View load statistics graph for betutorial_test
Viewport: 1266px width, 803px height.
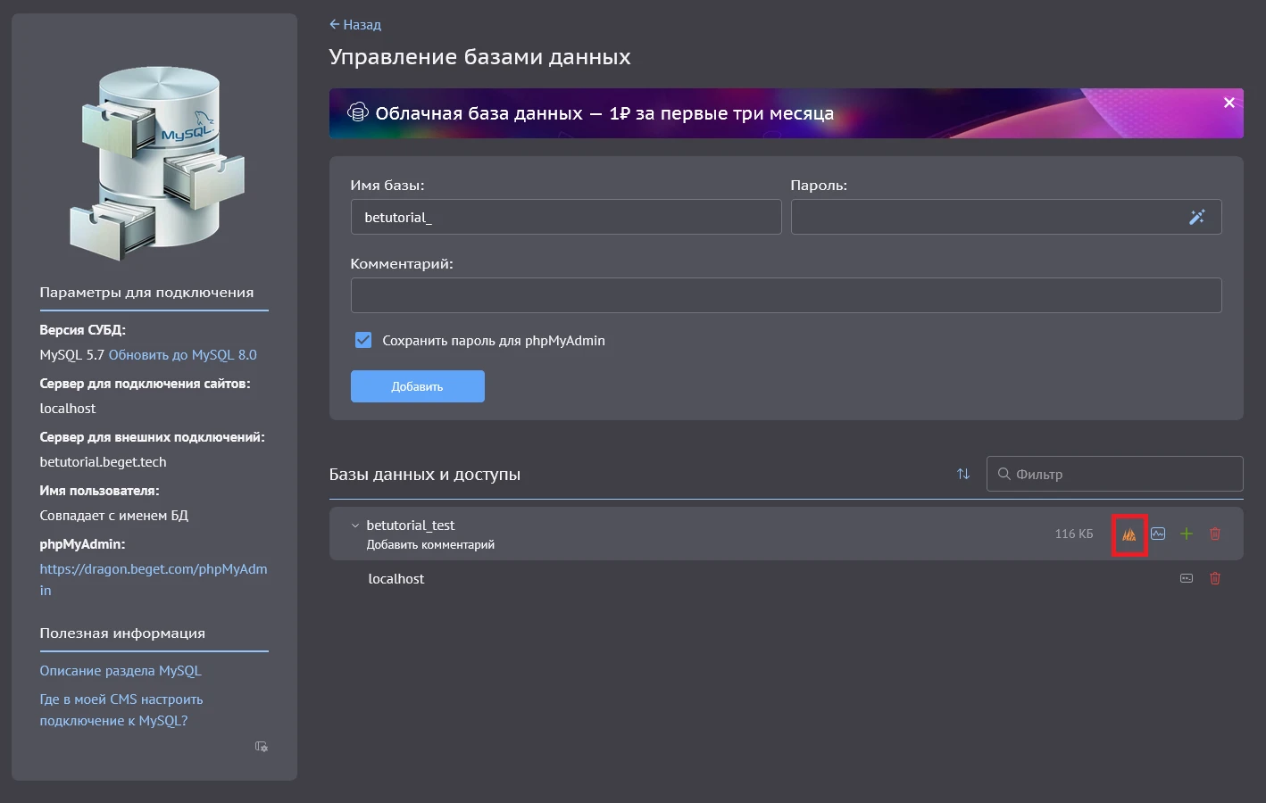click(1158, 534)
